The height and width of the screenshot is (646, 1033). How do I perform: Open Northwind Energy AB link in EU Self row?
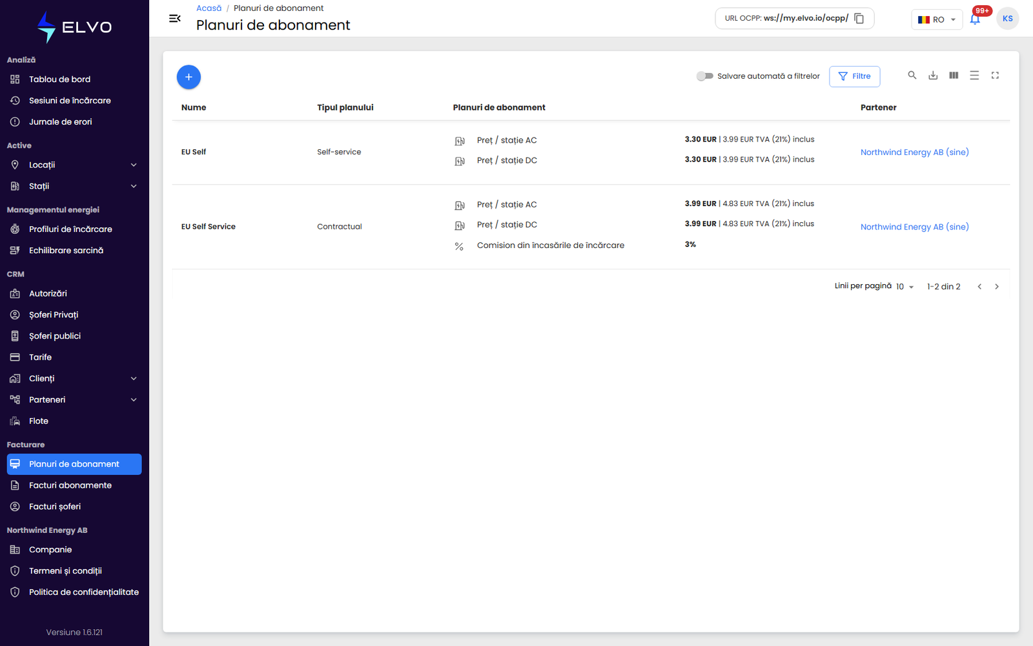click(914, 152)
